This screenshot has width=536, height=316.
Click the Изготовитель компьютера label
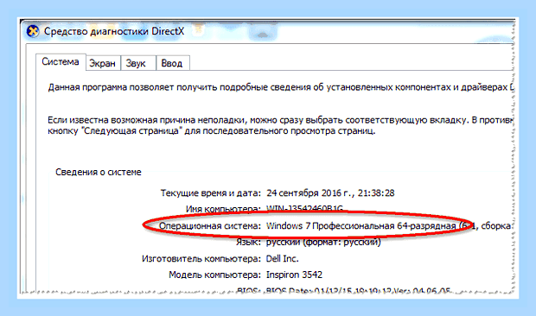tap(201, 259)
